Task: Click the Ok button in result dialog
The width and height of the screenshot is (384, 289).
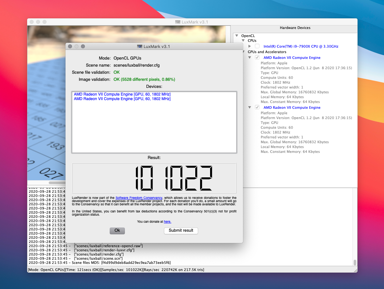Action: tap(117, 231)
